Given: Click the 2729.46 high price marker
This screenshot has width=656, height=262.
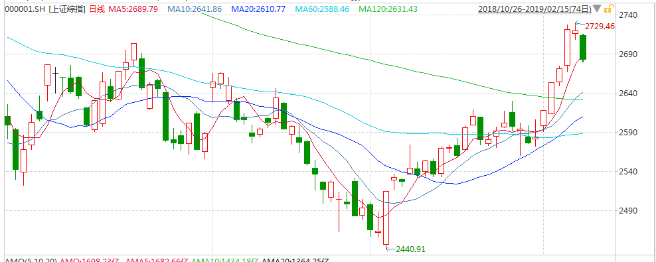Looking at the screenshot, I should [x=600, y=27].
